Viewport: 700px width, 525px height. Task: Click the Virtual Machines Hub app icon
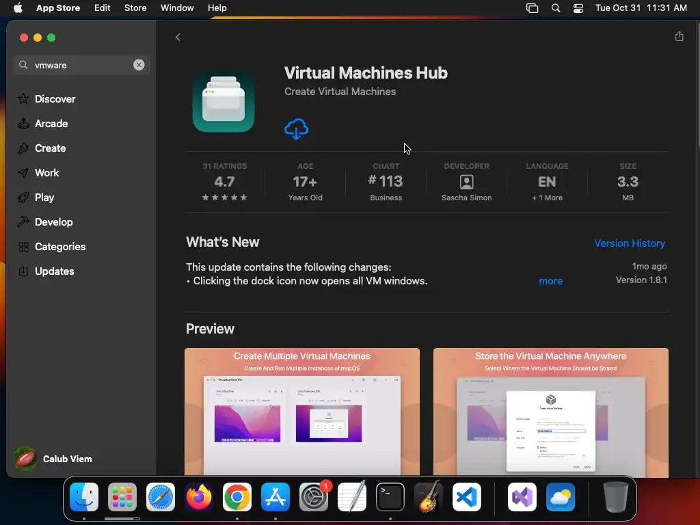click(224, 101)
